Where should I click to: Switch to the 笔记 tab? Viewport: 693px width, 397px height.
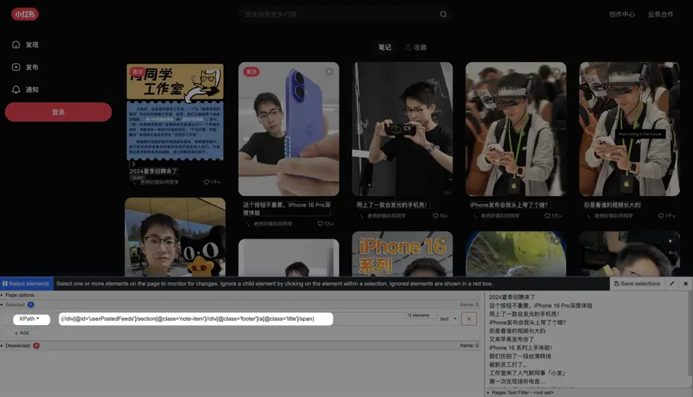tap(385, 48)
